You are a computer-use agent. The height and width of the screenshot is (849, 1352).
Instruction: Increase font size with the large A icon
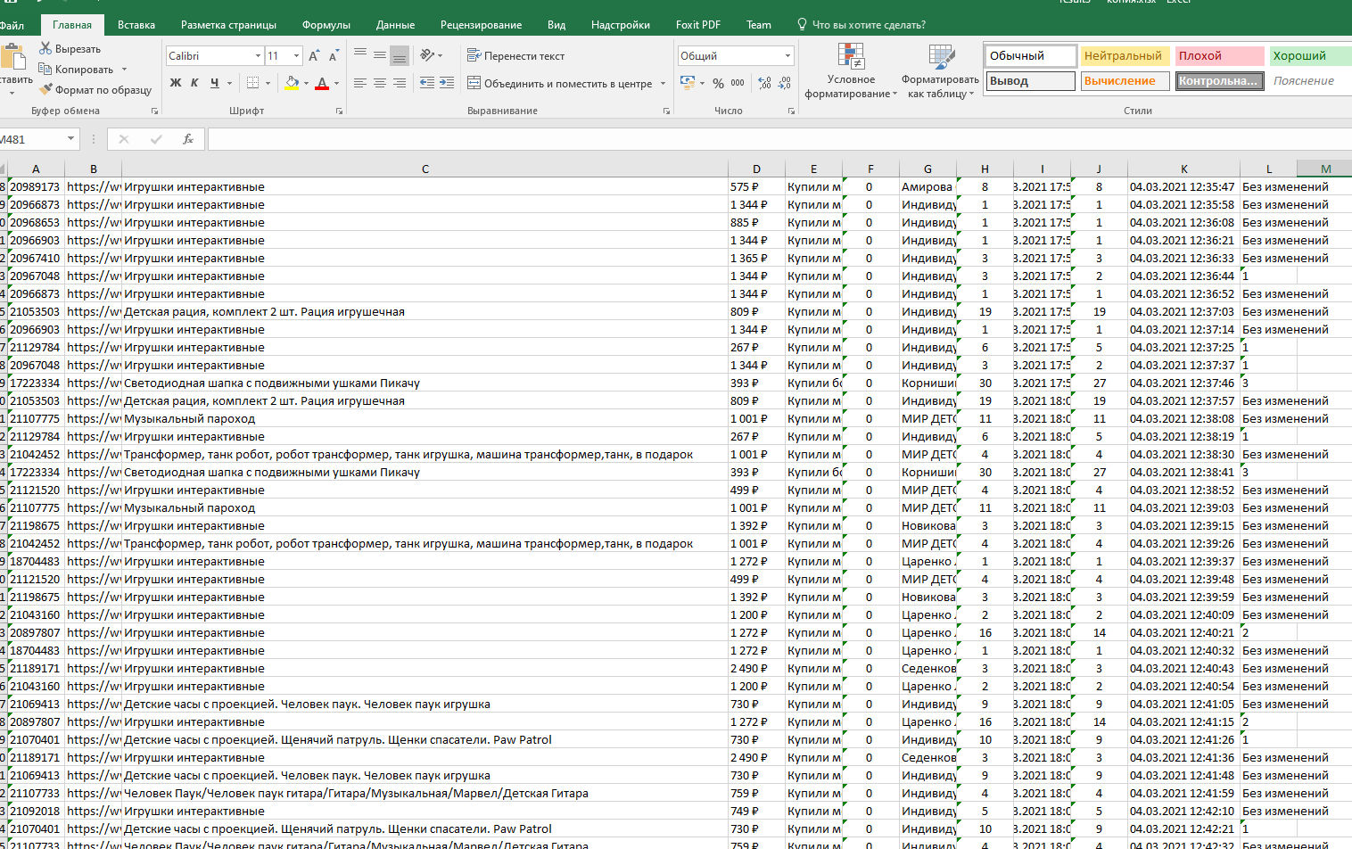pyautogui.click(x=314, y=55)
